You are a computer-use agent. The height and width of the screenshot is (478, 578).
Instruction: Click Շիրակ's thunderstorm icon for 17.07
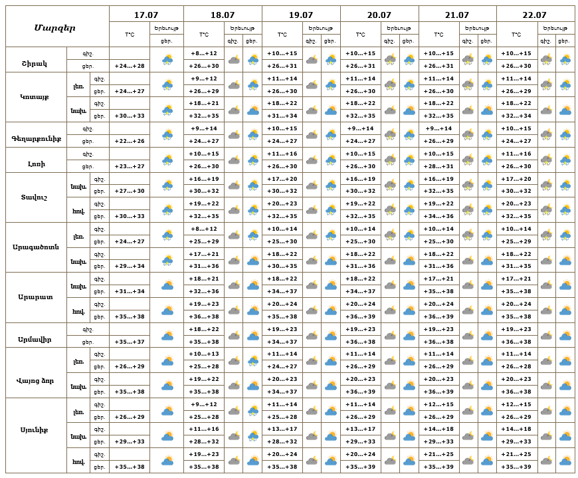(167, 60)
